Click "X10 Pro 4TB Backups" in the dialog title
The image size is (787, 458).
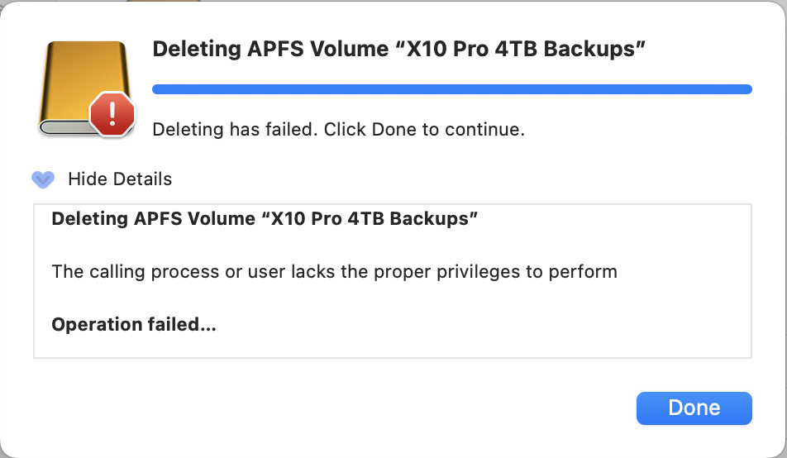[x=521, y=50]
